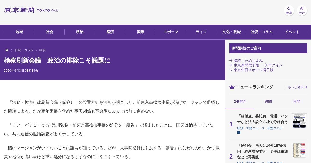Open the search (検索) icon button

tap(289, 10)
